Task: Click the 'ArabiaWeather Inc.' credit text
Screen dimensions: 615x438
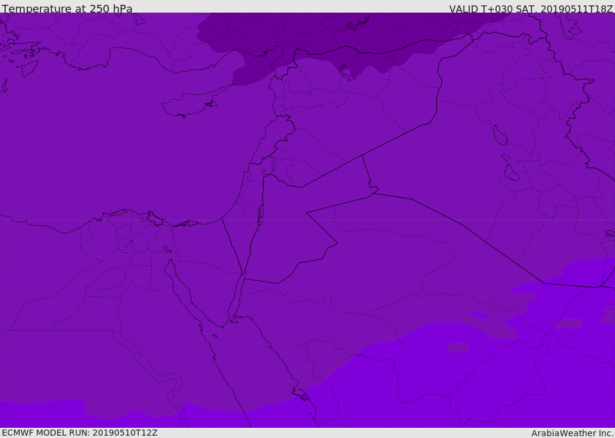Action: coord(572,433)
